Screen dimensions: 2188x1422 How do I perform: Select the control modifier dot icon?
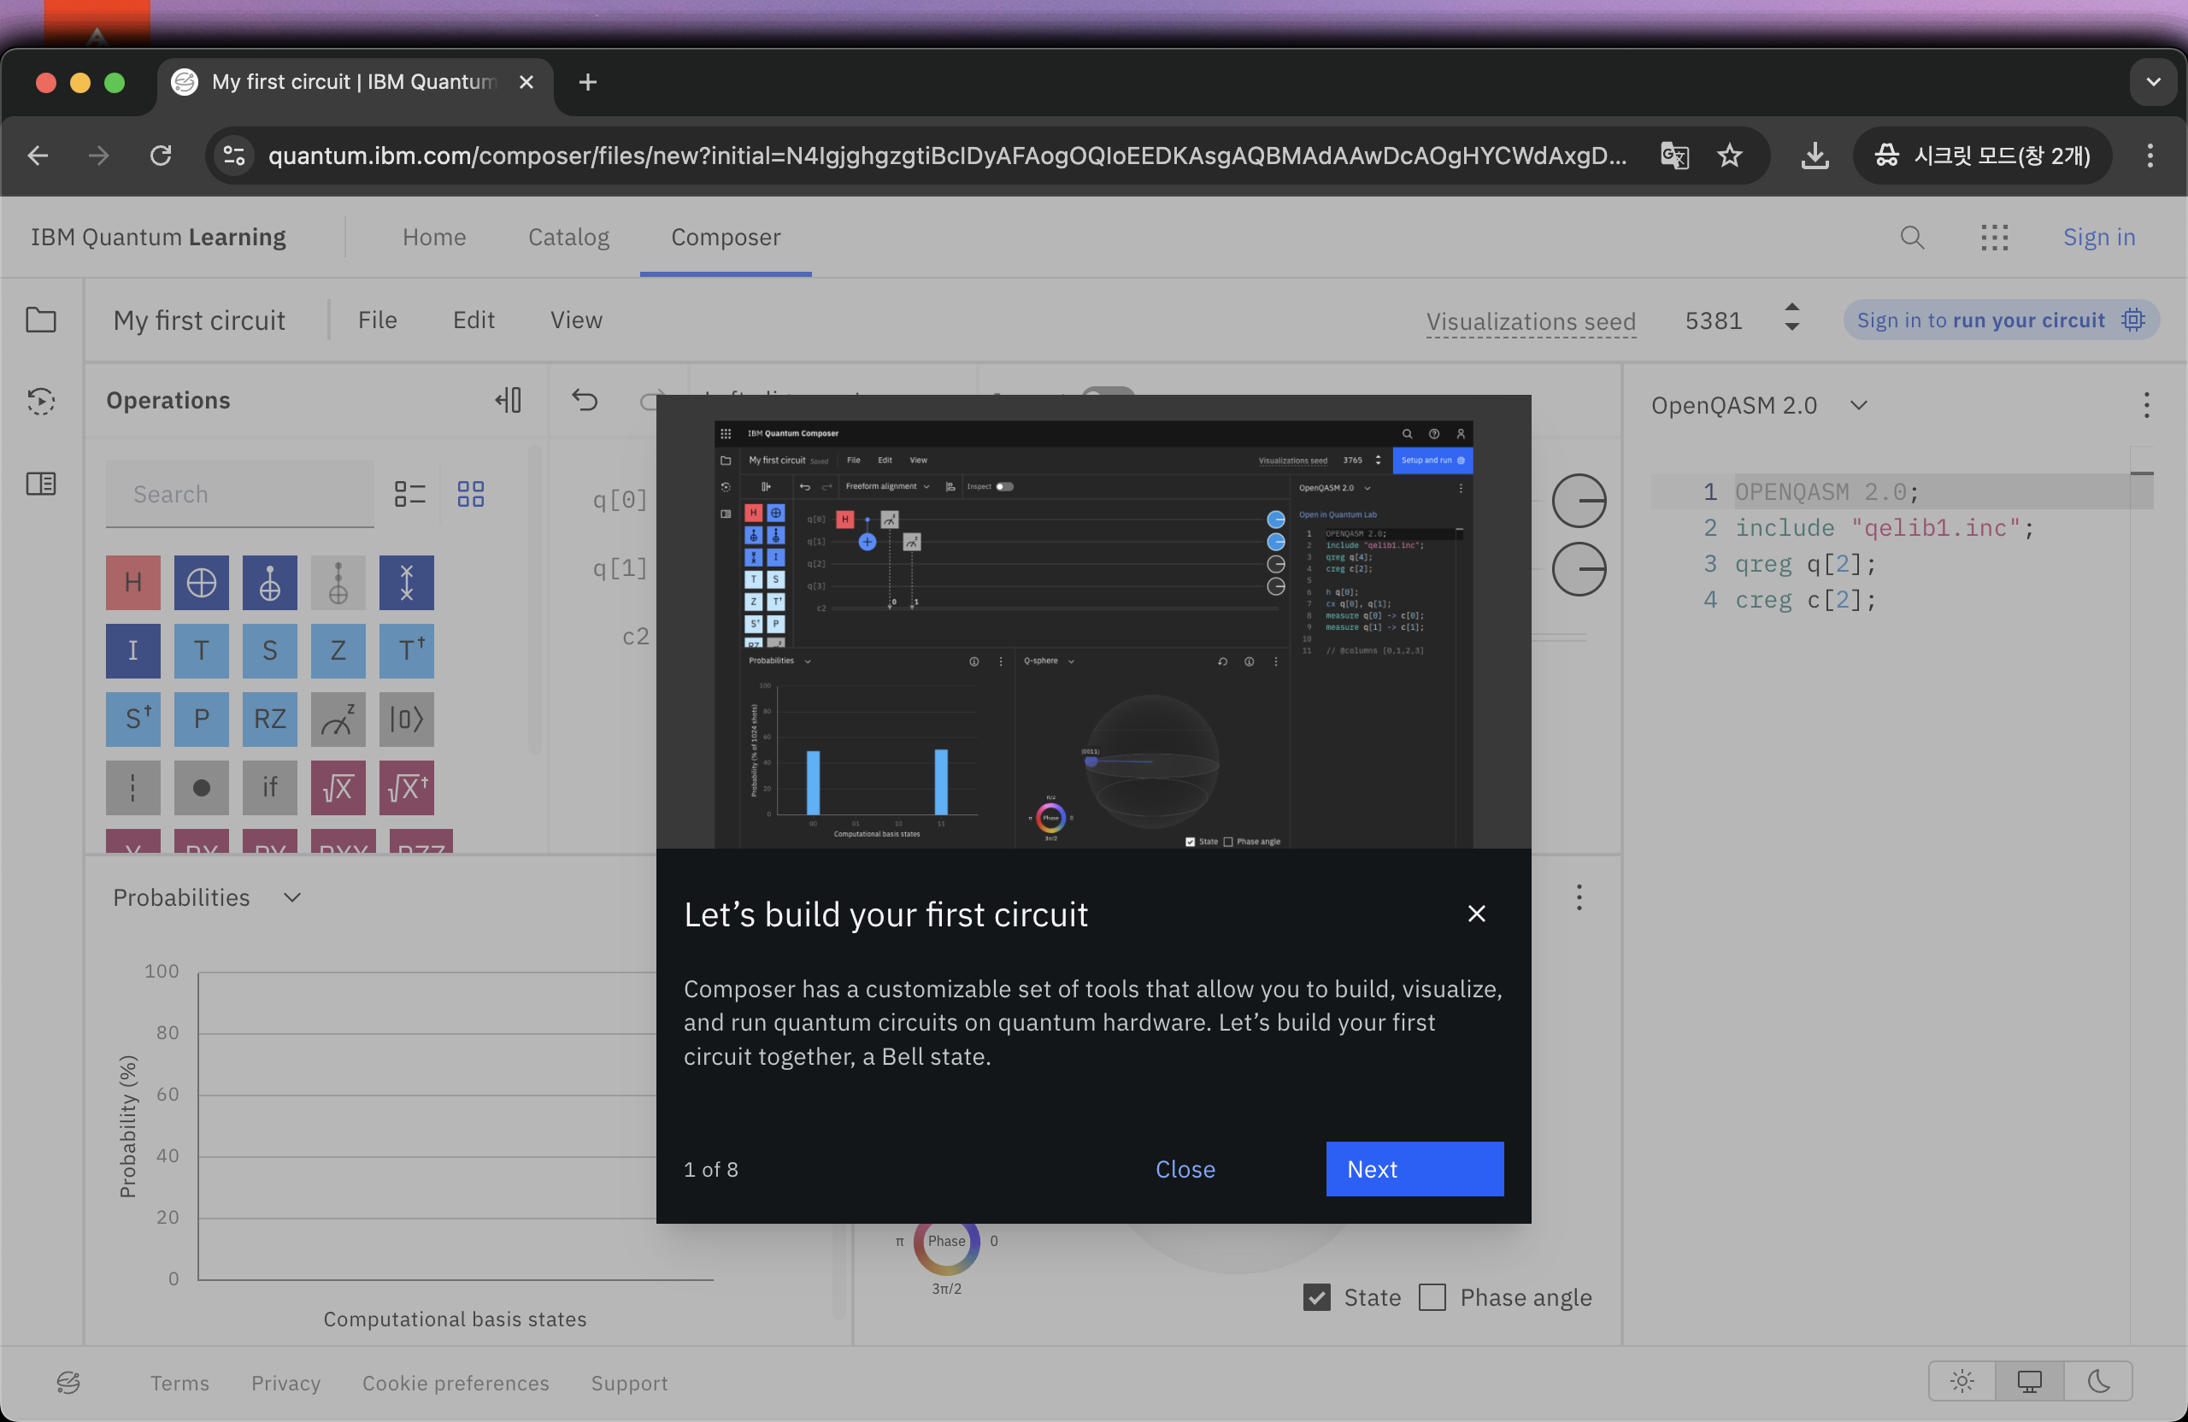[202, 788]
